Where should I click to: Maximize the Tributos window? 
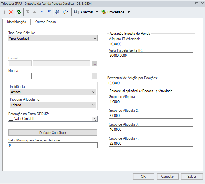point(197,3)
